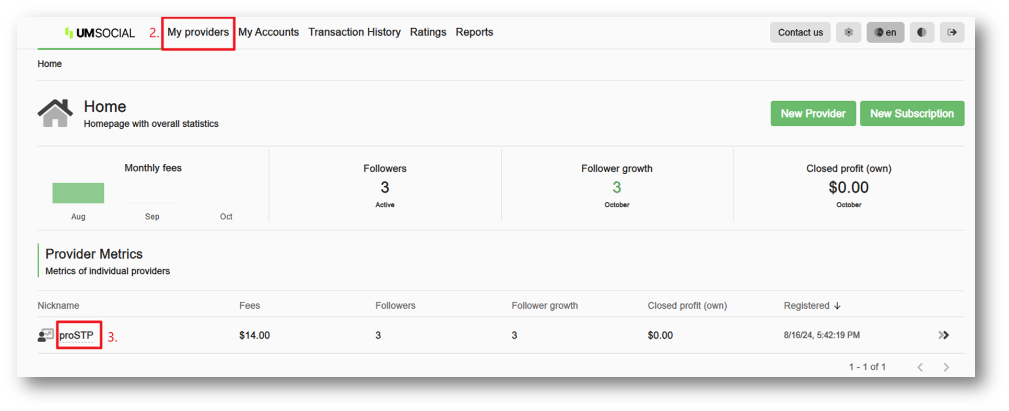This screenshot has height=411, width=1009.
Task: Open the My providers menu item
Action: pos(198,32)
